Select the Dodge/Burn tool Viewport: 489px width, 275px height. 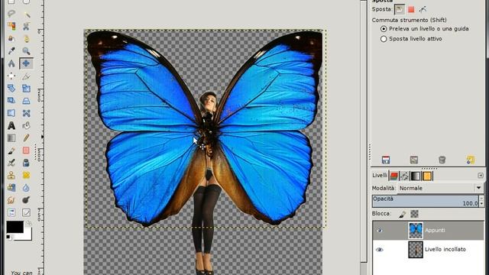click(x=26, y=200)
